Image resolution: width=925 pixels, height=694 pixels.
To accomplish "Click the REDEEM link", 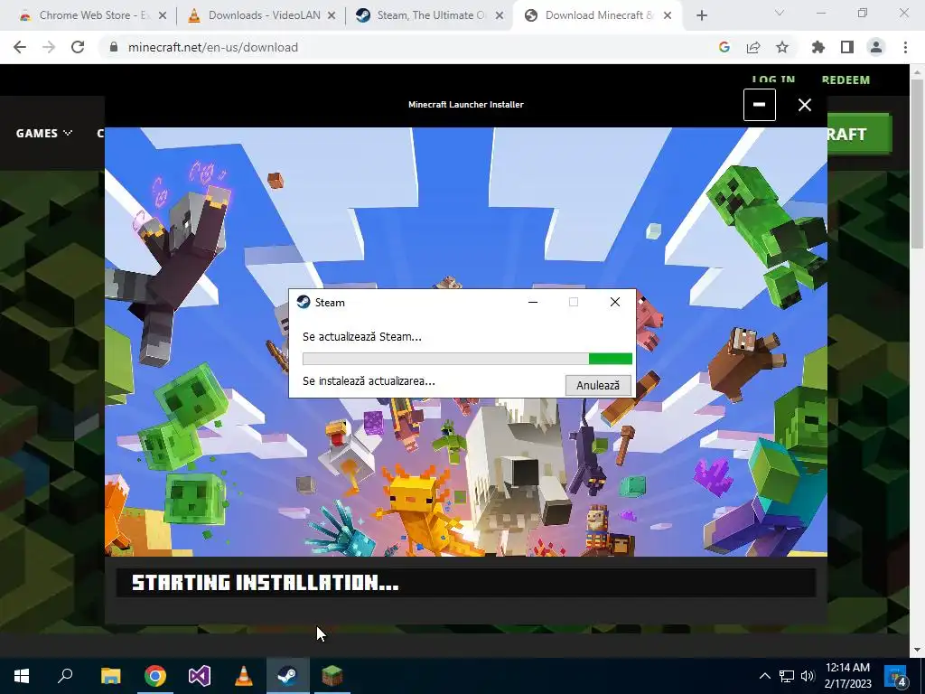I will pyautogui.click(x=846, y=80).
